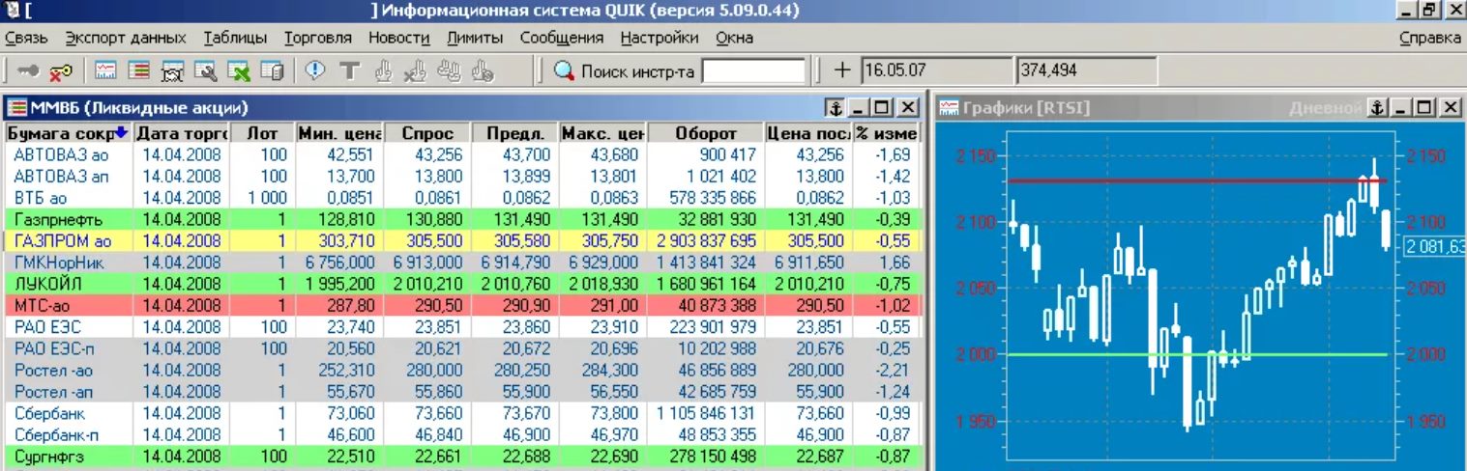Click the gray letter T toolbar icon
The height and width of the screenshot is (471, 1467).
point(349,70)
